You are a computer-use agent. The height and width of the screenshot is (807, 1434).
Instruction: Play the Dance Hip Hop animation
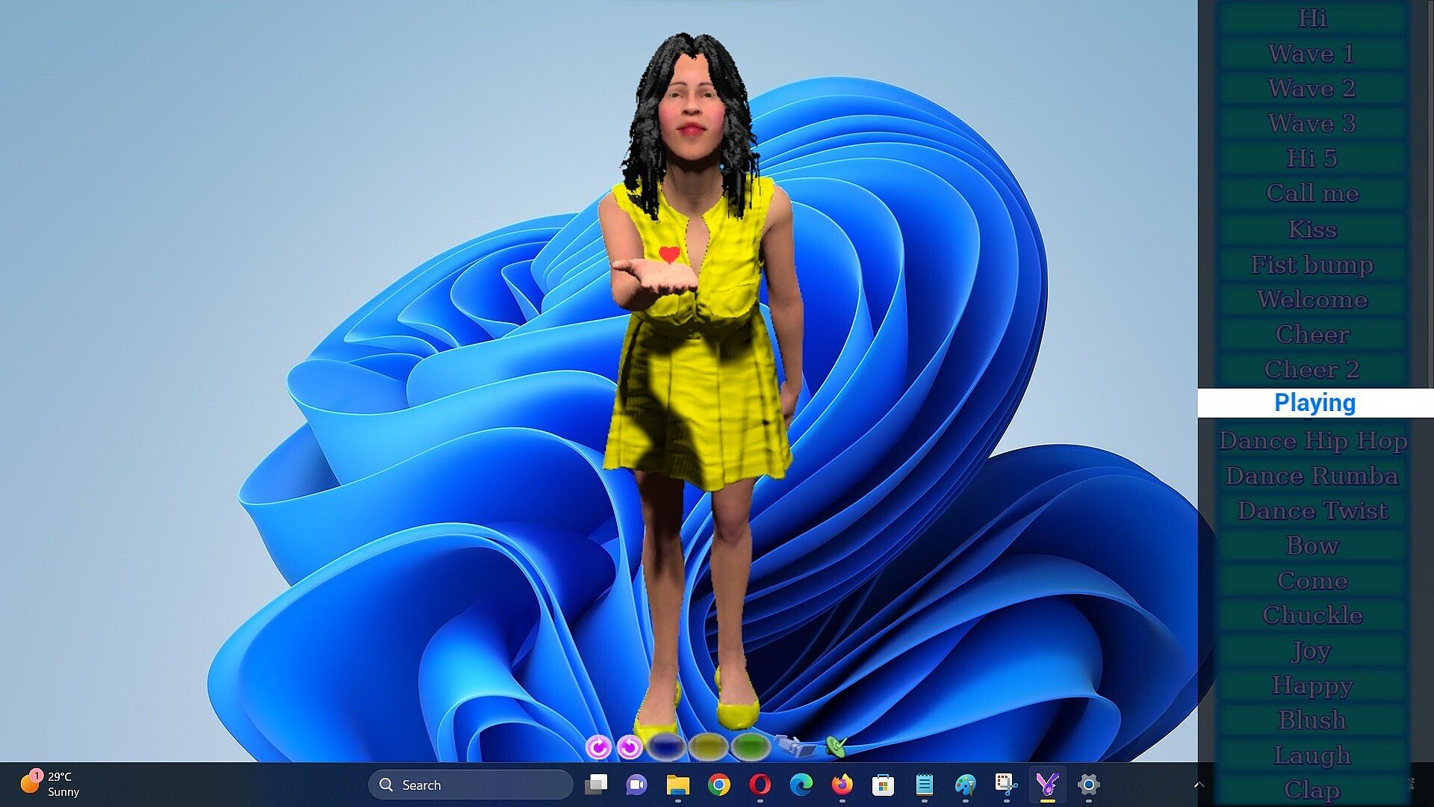coord(1312,441)
